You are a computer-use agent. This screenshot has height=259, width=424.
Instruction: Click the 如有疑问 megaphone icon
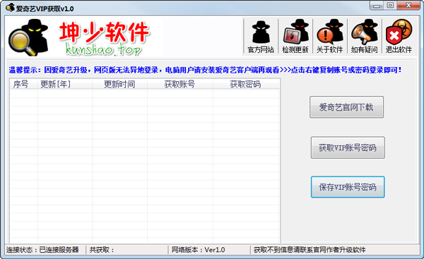tap(364, 36)
